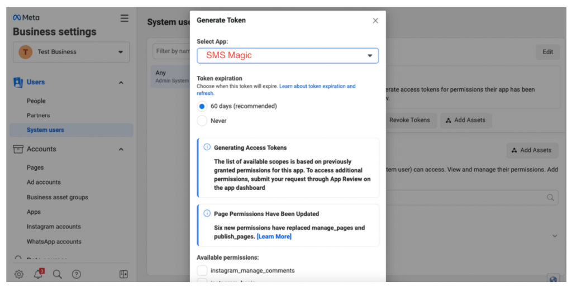Open Business asset groups
This screenshot has height=287, width=572.
tap(58, 197)
